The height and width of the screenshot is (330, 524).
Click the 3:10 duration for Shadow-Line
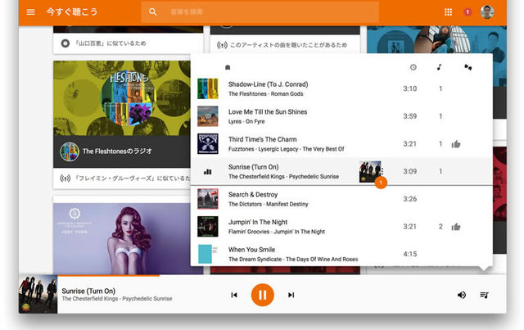click(x=409, y=88)
